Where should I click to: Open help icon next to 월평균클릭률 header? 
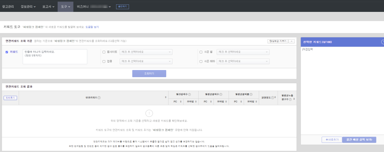pyautogui.click(x=251, y=95)
